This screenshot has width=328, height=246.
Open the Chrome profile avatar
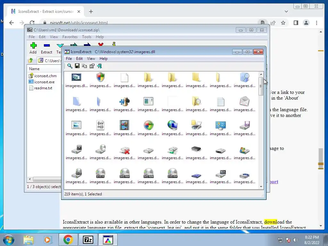306,23
